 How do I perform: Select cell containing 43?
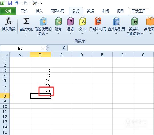click(x=40, y=76)
